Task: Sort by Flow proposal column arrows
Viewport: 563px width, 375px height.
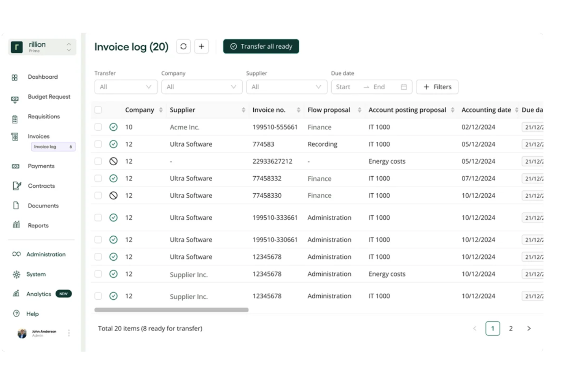Action: pyautogui.click(x=359, y=110)
